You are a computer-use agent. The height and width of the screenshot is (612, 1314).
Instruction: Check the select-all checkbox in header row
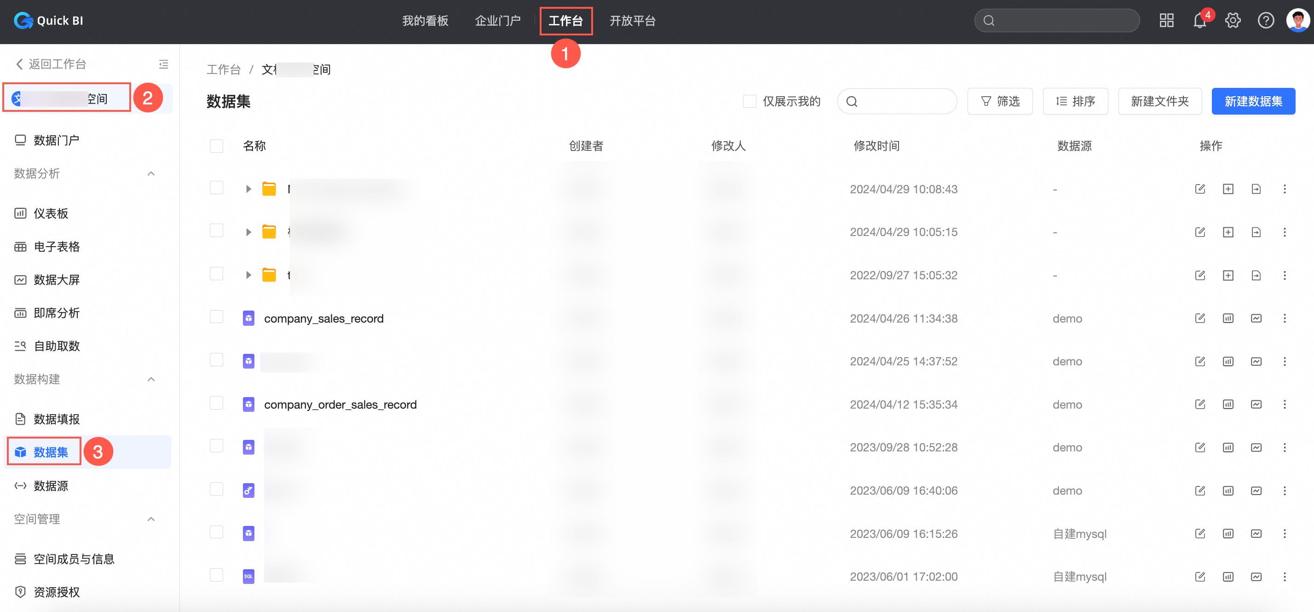(x=216, y=146)
